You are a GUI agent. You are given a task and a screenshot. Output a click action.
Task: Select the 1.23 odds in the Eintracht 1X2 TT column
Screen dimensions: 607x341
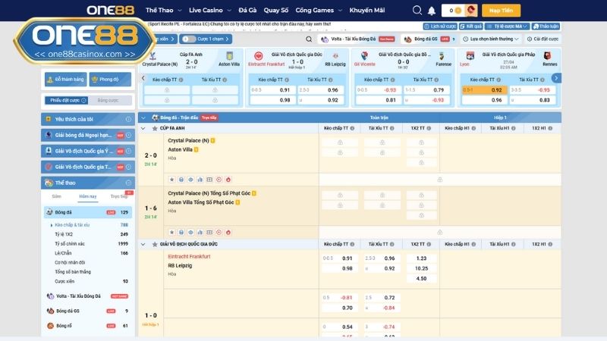pos(422,258)
